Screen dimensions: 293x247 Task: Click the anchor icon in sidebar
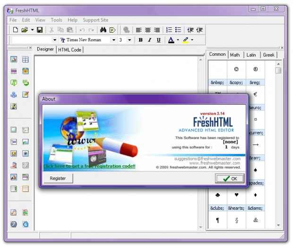pyautogui.click(x=14, y=94)
